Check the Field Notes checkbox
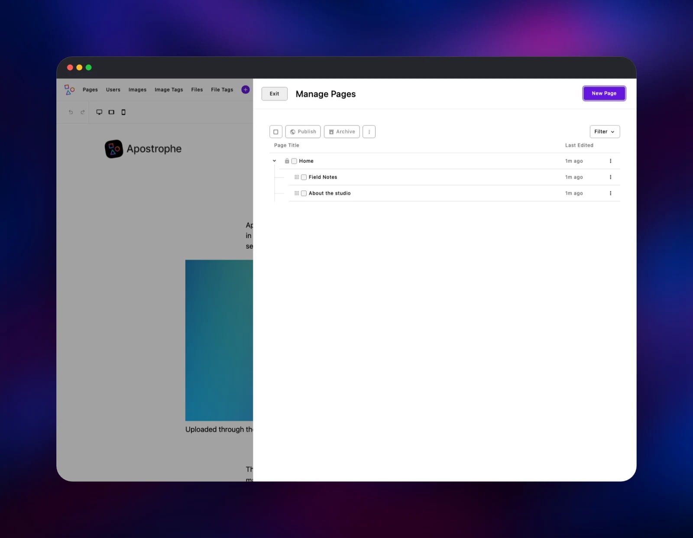Image resolution: width=693 pixels, height=538 pixels. pyautogui.click(x=304, y=177)
